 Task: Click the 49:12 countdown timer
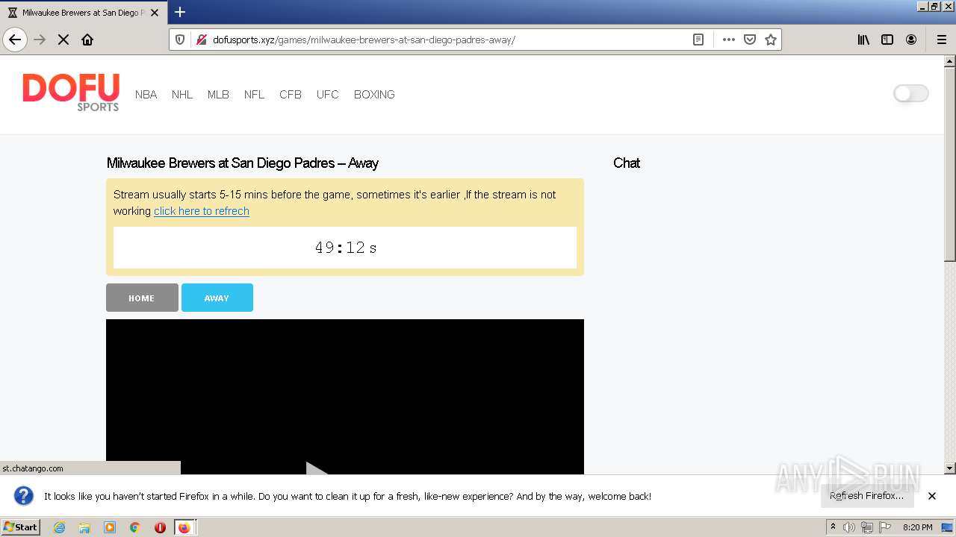coord(345,248)
